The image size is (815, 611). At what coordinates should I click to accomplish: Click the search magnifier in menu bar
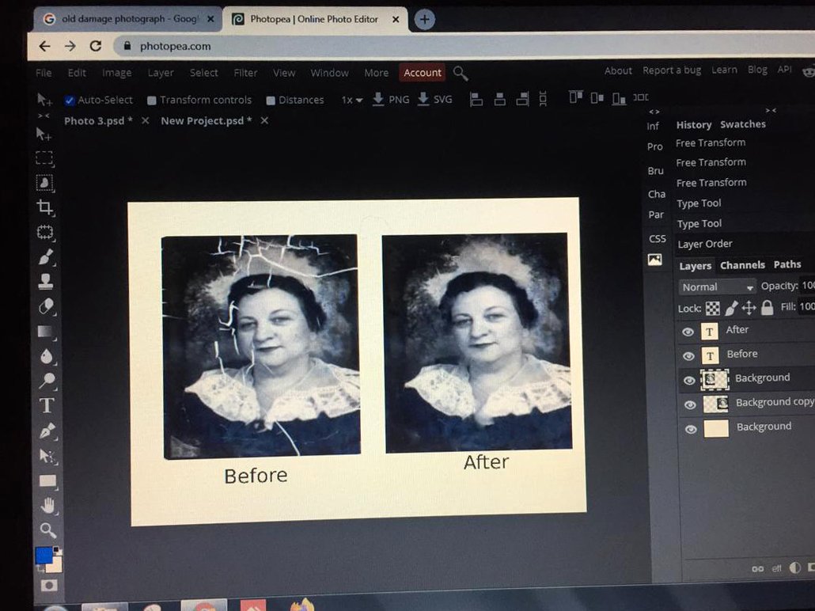click(461, 74)
